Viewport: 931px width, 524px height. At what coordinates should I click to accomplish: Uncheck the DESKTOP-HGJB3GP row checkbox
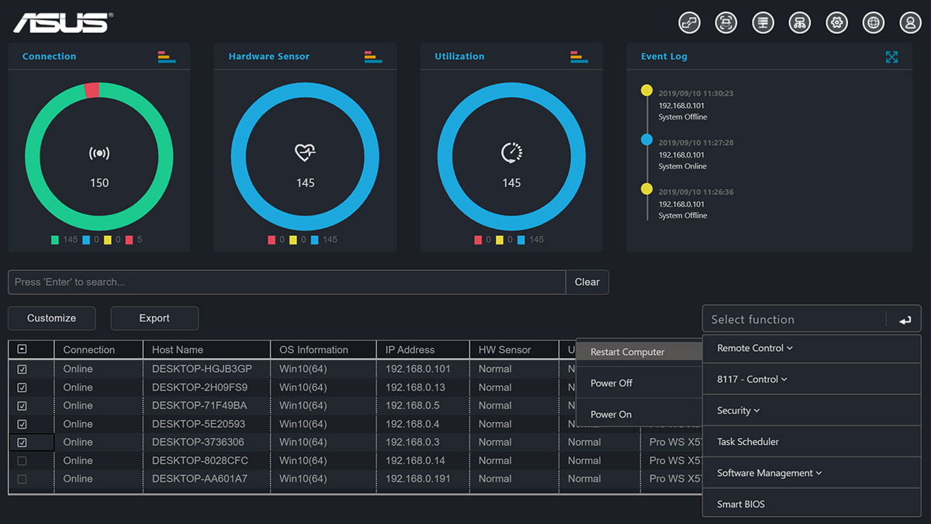coord(22,370)
